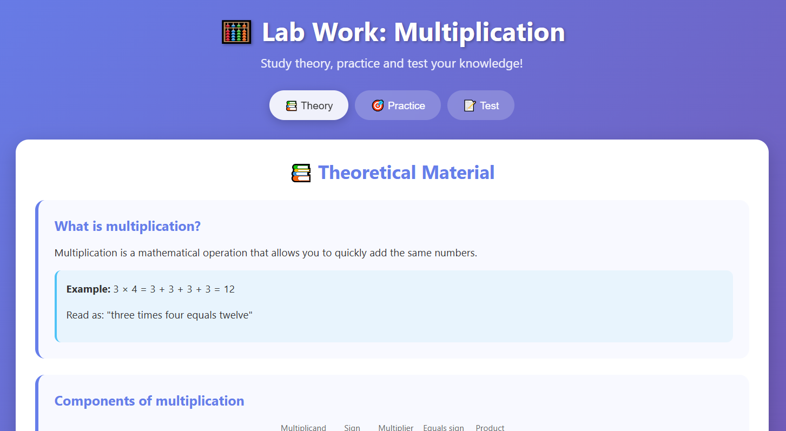786x431 pixels.
Task: Click the "Equals sign" label
Action: (444, 427)
